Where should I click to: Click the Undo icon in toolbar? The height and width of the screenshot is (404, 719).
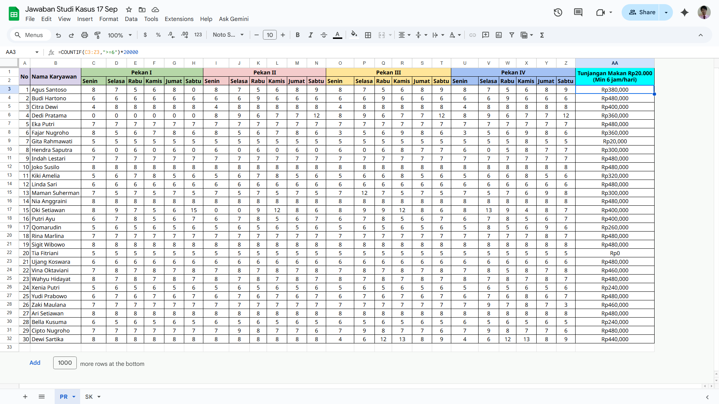pyautogui.click(x=58, y=35)
